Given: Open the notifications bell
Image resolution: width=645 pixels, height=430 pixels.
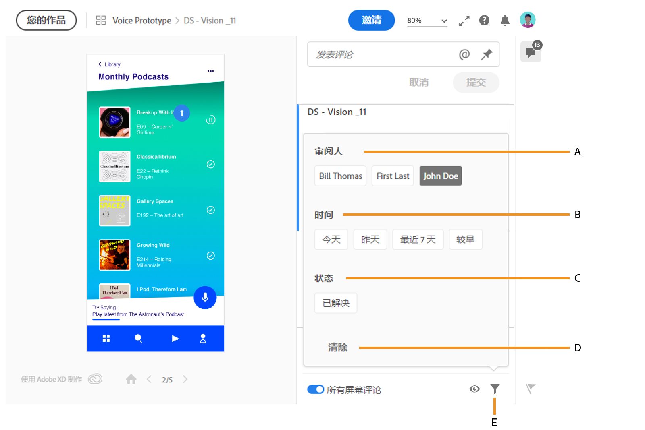Looking at the screenshot, I should pos(505,20).
